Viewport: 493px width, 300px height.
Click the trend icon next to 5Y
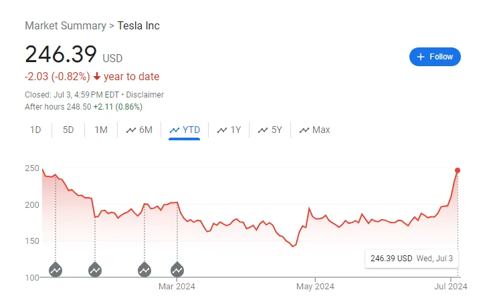pyautogui.click(x=262, y=130)
